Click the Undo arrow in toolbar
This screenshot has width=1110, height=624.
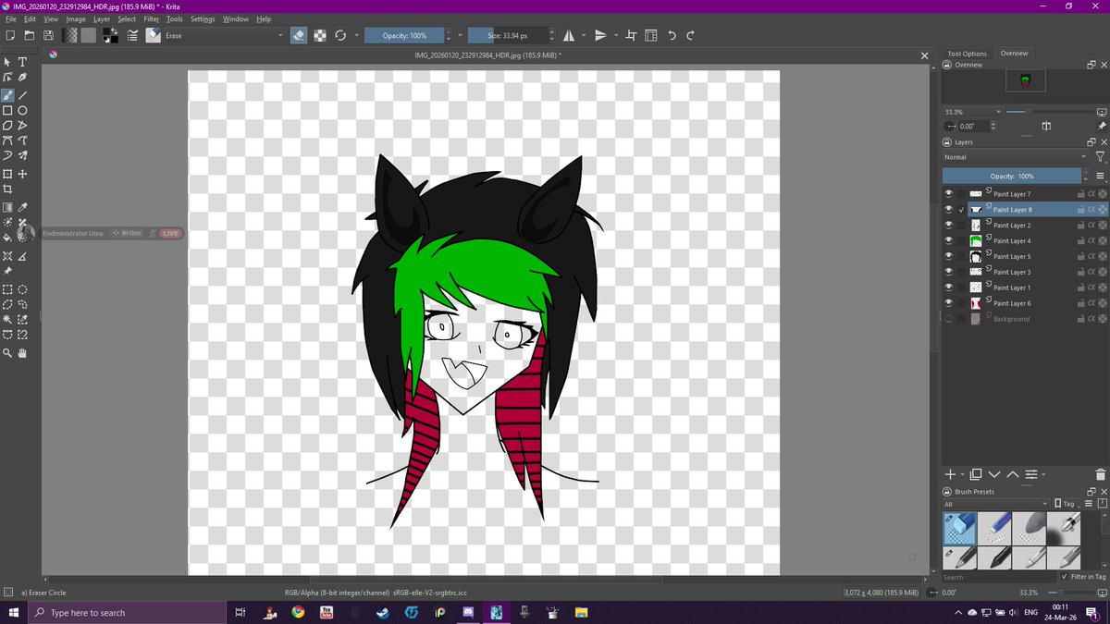[672, 35]
